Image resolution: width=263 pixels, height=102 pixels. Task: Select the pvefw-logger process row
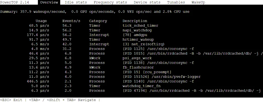point(114,77)
